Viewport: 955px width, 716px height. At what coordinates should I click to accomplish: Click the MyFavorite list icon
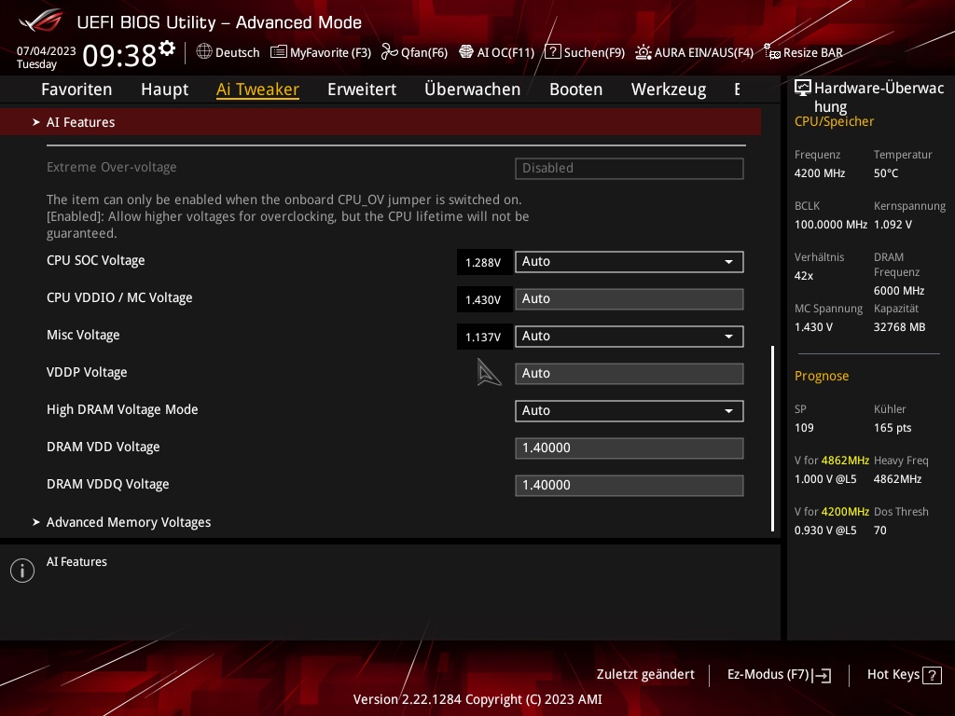pos(278,52)
